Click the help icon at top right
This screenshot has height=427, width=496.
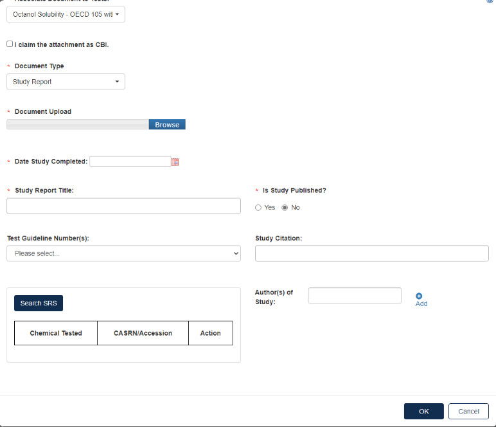click(x=490, y=2)
